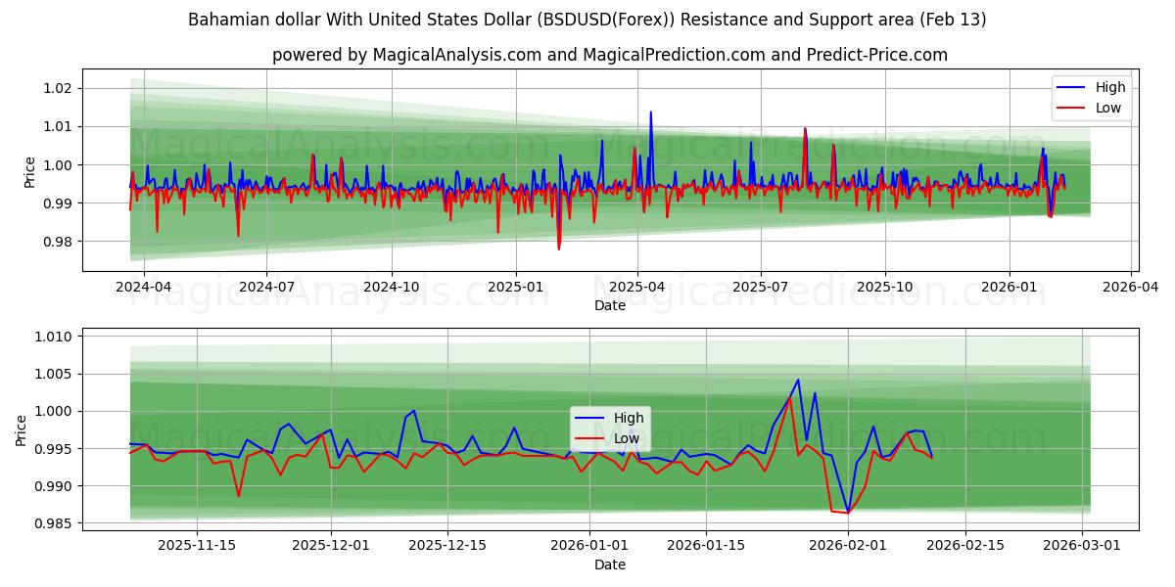The width and height of the screenshot is (1175, 587).
Task: Click the tallest blue spike near 2025-04
Action: point(650,115)
